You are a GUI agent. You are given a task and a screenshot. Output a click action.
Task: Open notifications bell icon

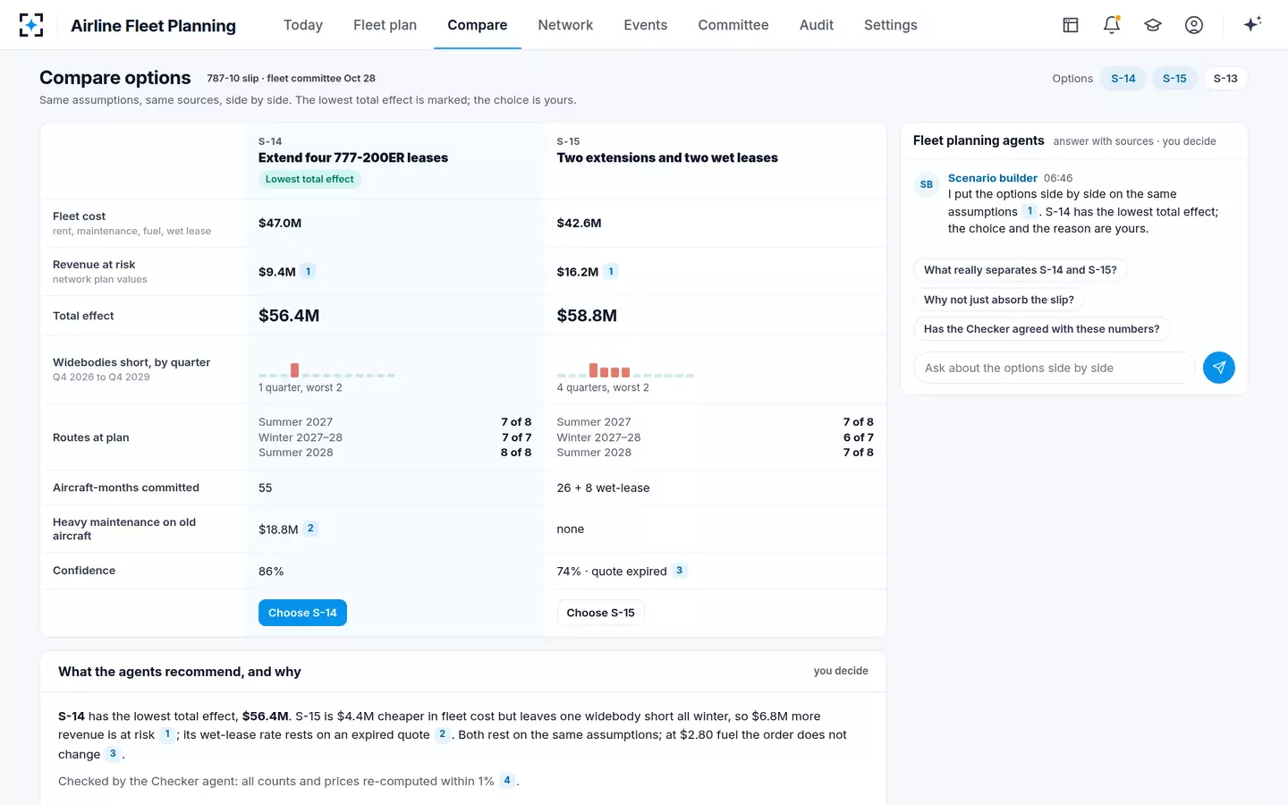click(1112, 25)
